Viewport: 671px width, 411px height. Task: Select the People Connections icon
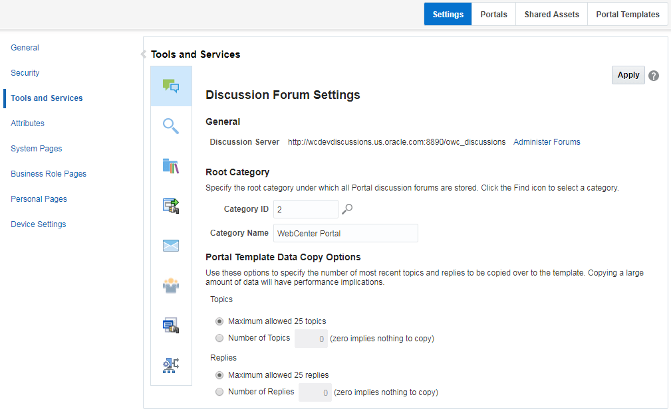coord(171,286)
